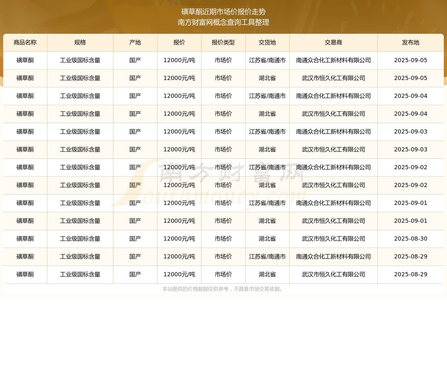Click the date 2025-09-04 for 武汉市恒久化工
The height and width of the screenshot is (384, 447).
pyautogui.click(x=411, y=114)
